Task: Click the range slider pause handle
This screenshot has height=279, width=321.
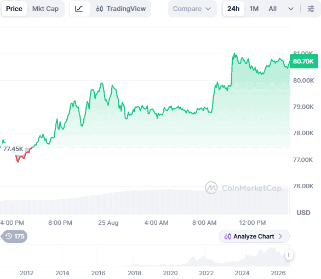Action: point(289,255)
